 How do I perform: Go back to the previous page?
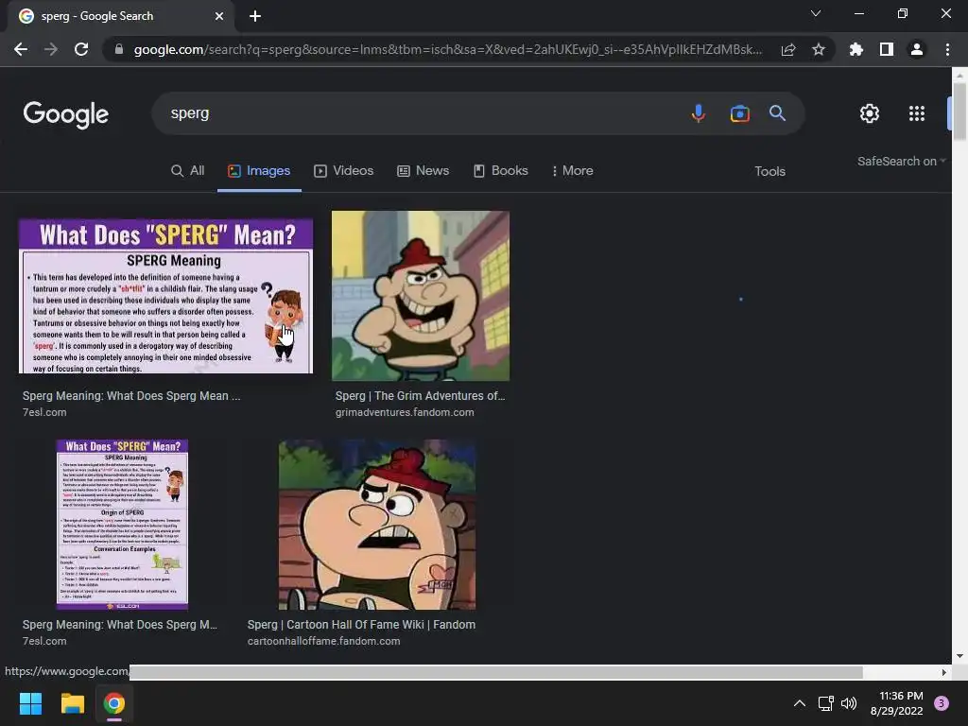coord(21,49)
